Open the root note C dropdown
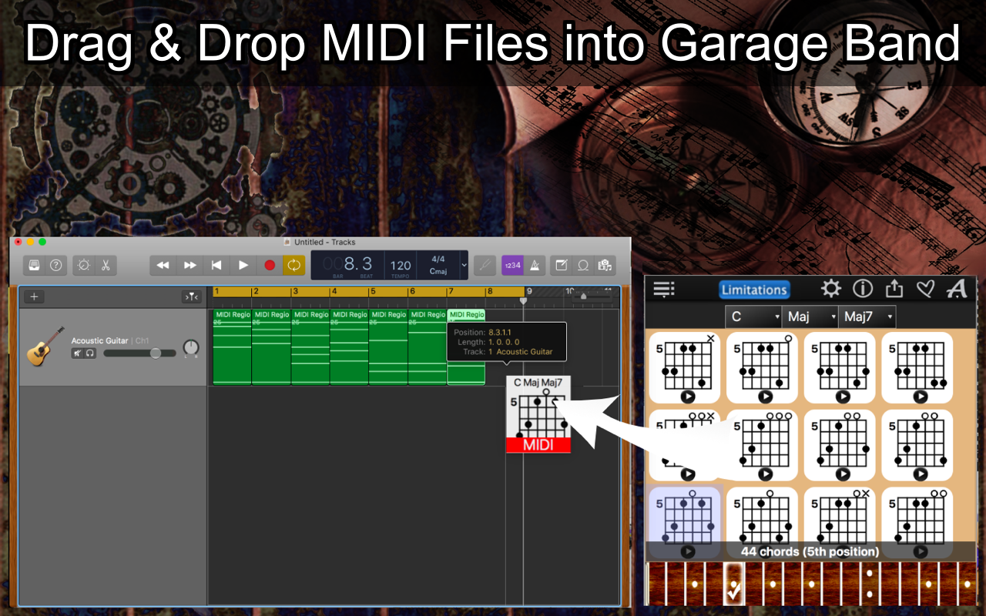 tap(754, 316)
